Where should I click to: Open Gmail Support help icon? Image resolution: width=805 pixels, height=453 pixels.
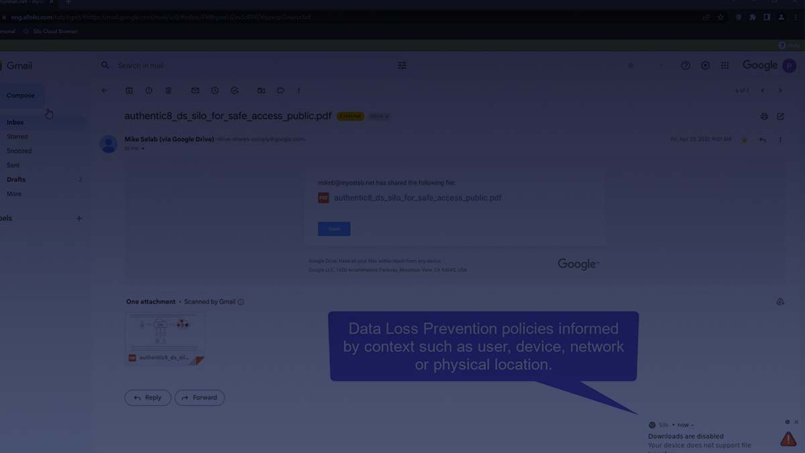tap(686, 66)
